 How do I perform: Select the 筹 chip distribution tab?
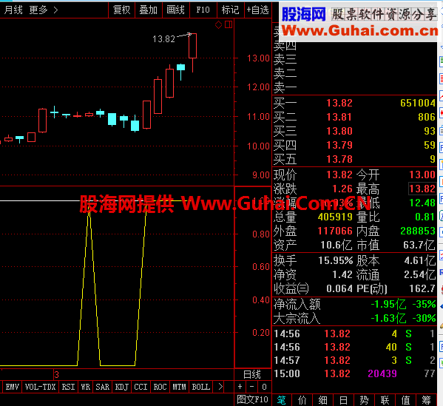coord(426,400)
